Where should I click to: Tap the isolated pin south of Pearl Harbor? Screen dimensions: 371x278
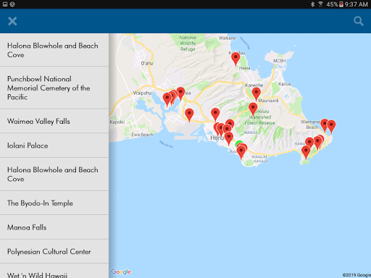click(189, 115)
